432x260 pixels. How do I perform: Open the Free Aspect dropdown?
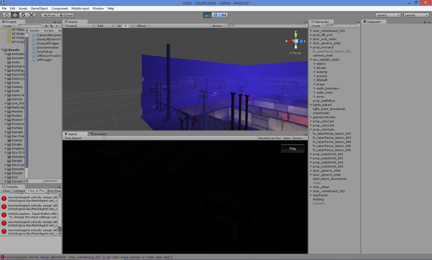click(84, 138)
